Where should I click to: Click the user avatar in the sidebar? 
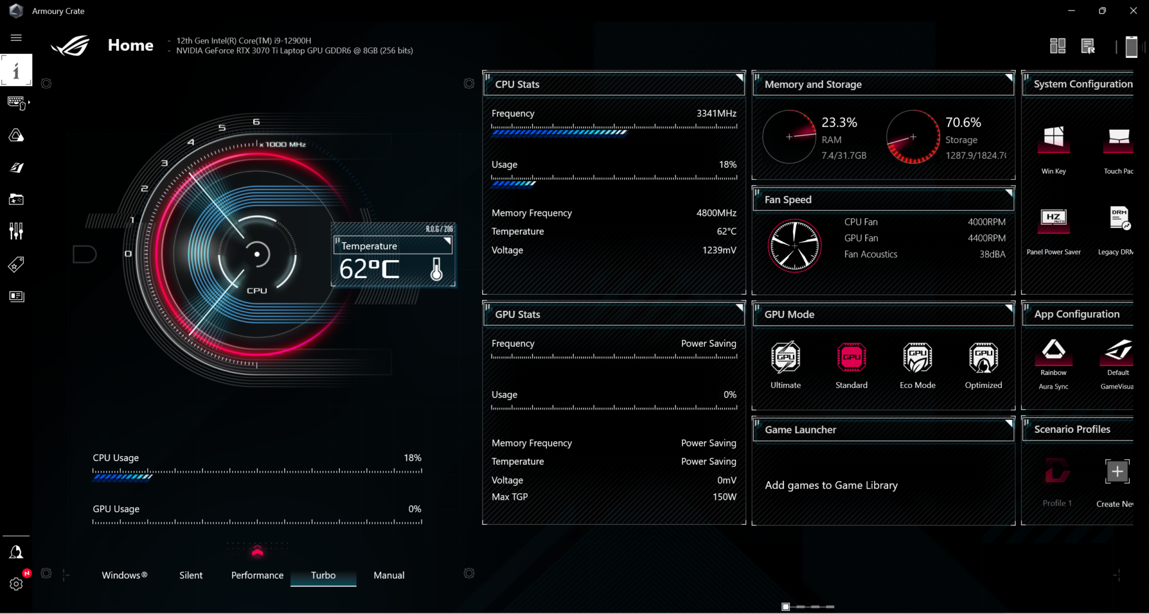(x=16, y=551)
